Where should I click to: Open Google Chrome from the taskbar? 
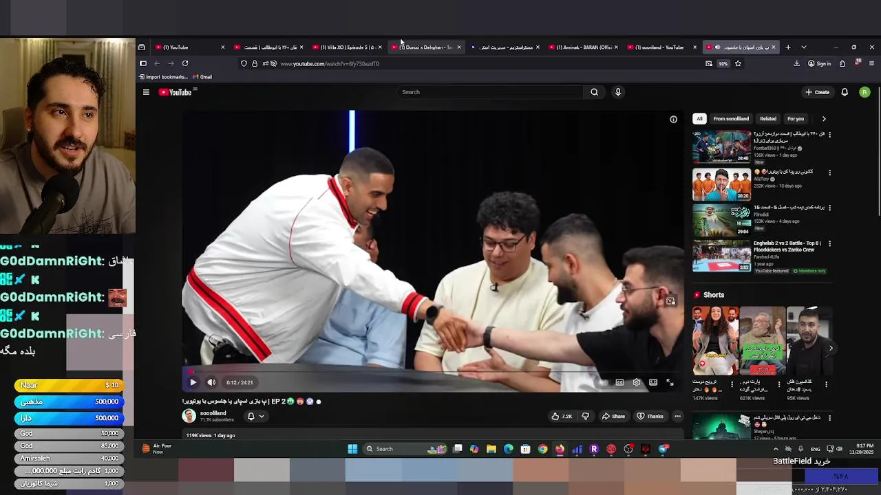coord(543,449)
